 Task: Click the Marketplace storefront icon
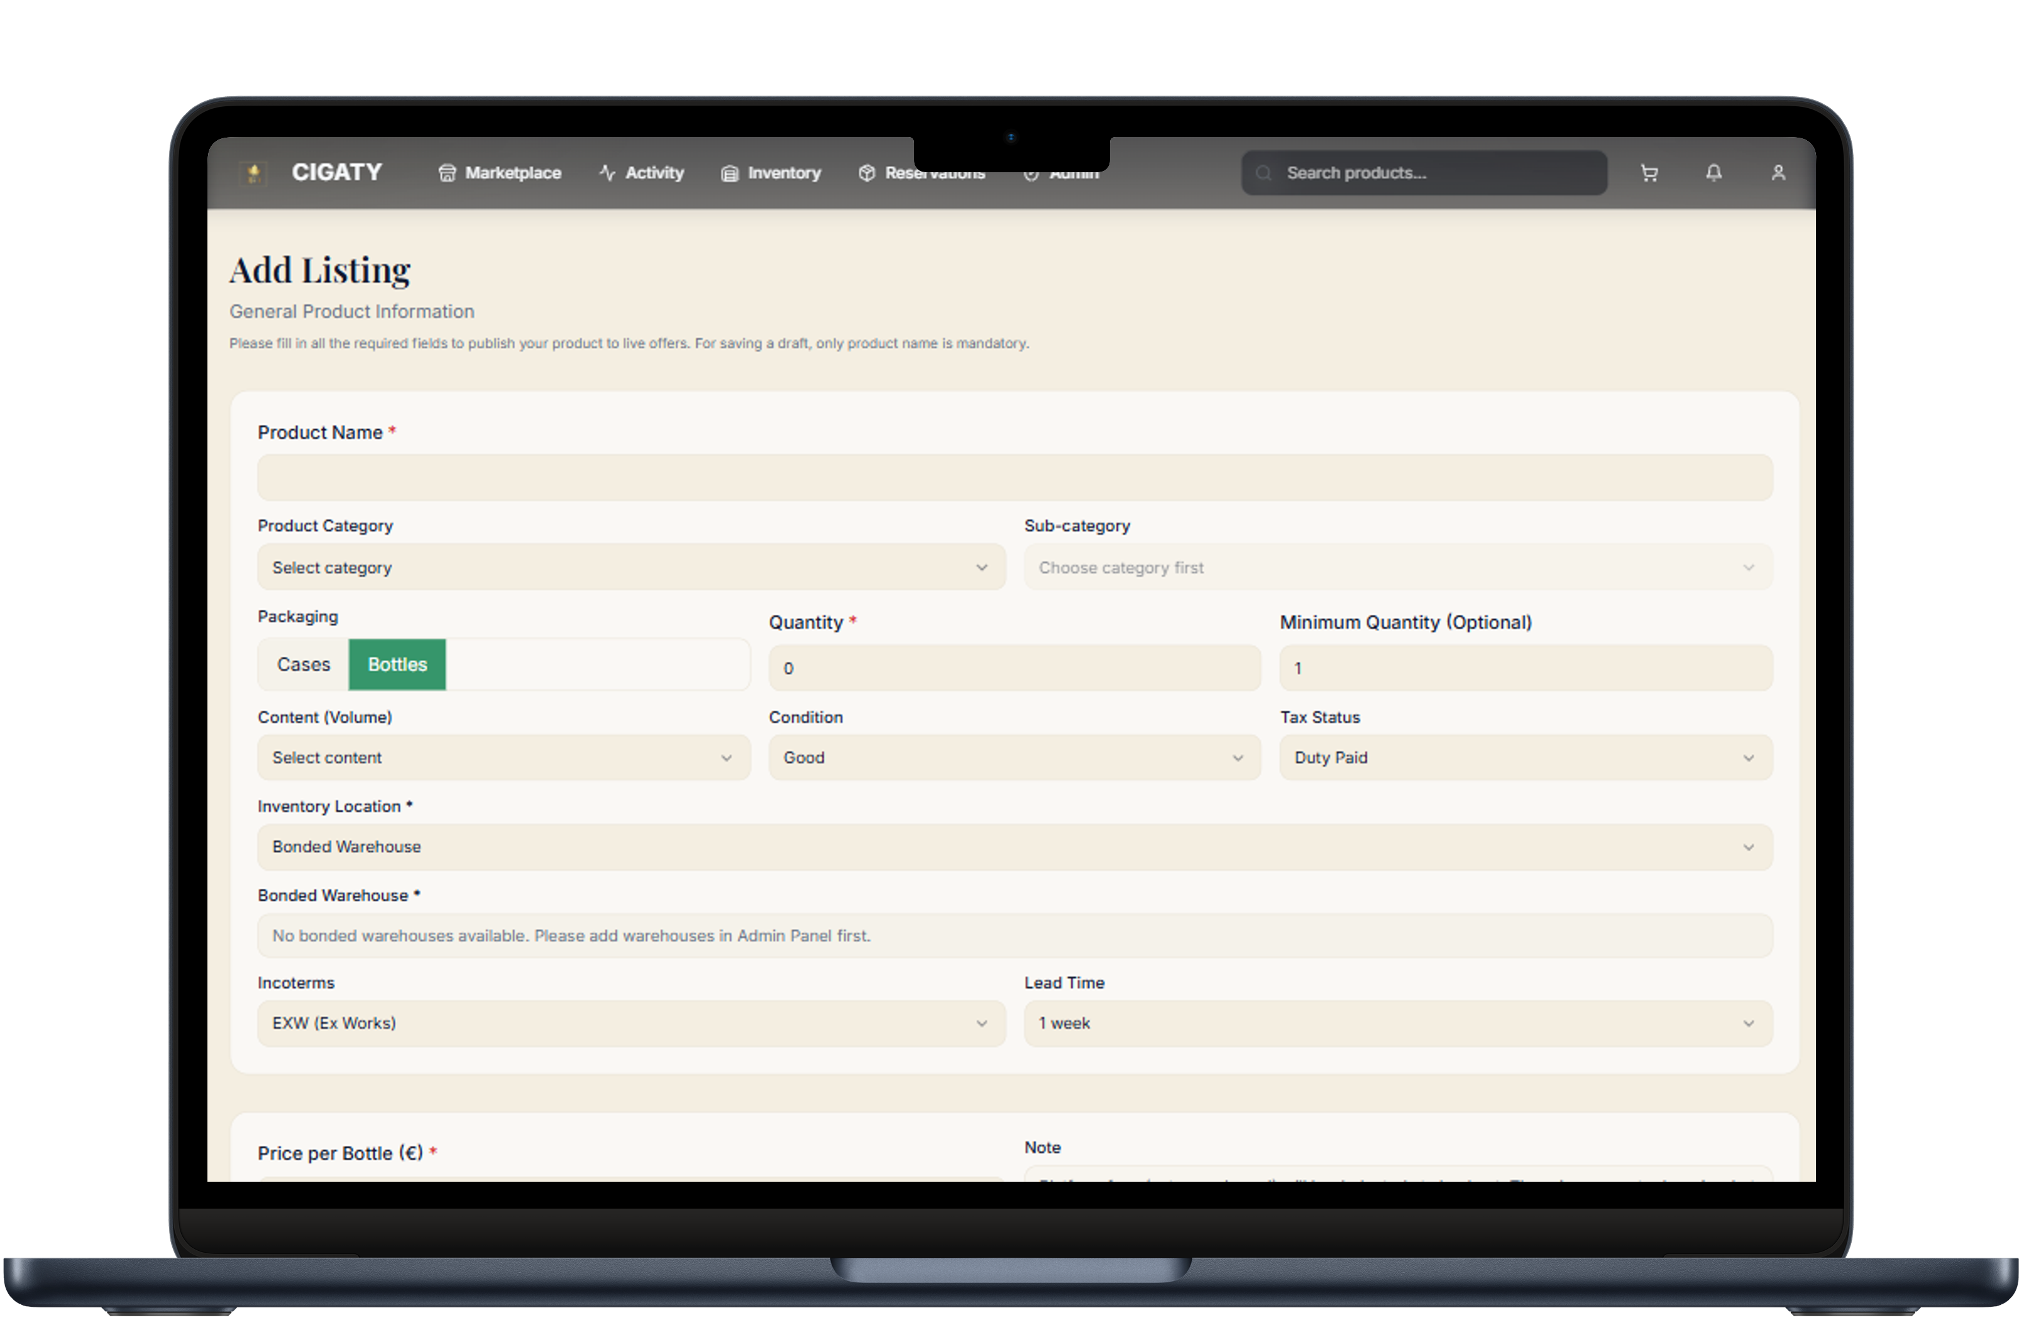446,173
